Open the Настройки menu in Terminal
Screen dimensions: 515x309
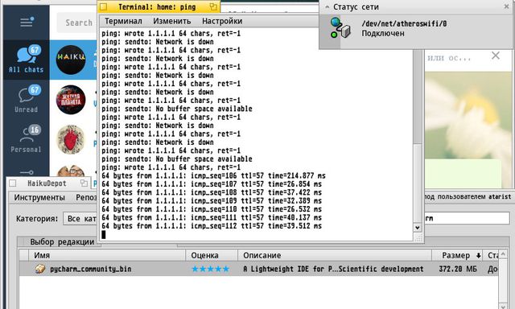pos(222,21)
